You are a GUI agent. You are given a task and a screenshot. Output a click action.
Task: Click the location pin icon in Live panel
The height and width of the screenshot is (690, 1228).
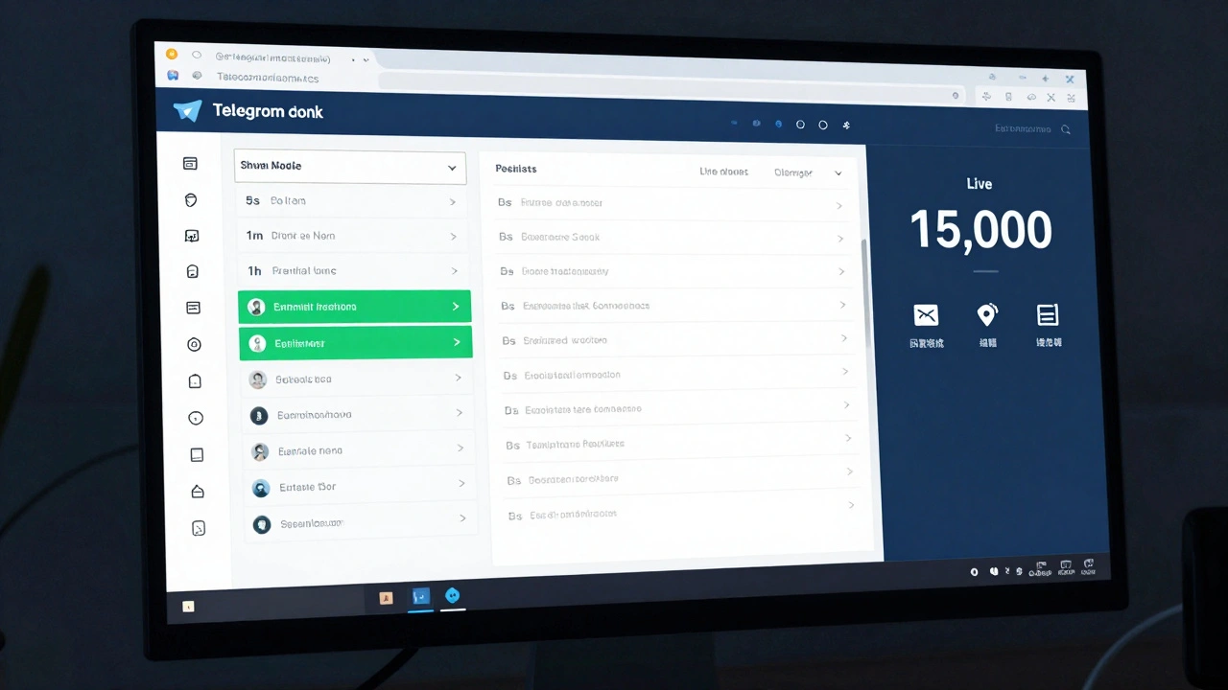pyautogui.click(x=987, y=314)
